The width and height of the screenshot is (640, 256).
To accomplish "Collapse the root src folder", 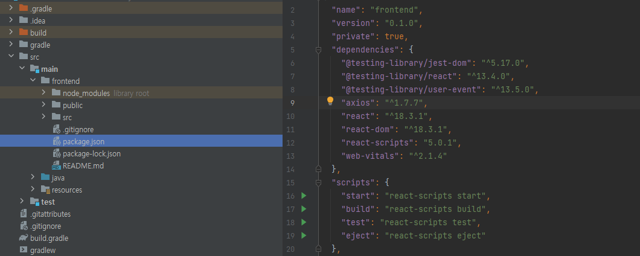I will pyautogui.click(x=11, y=57).
